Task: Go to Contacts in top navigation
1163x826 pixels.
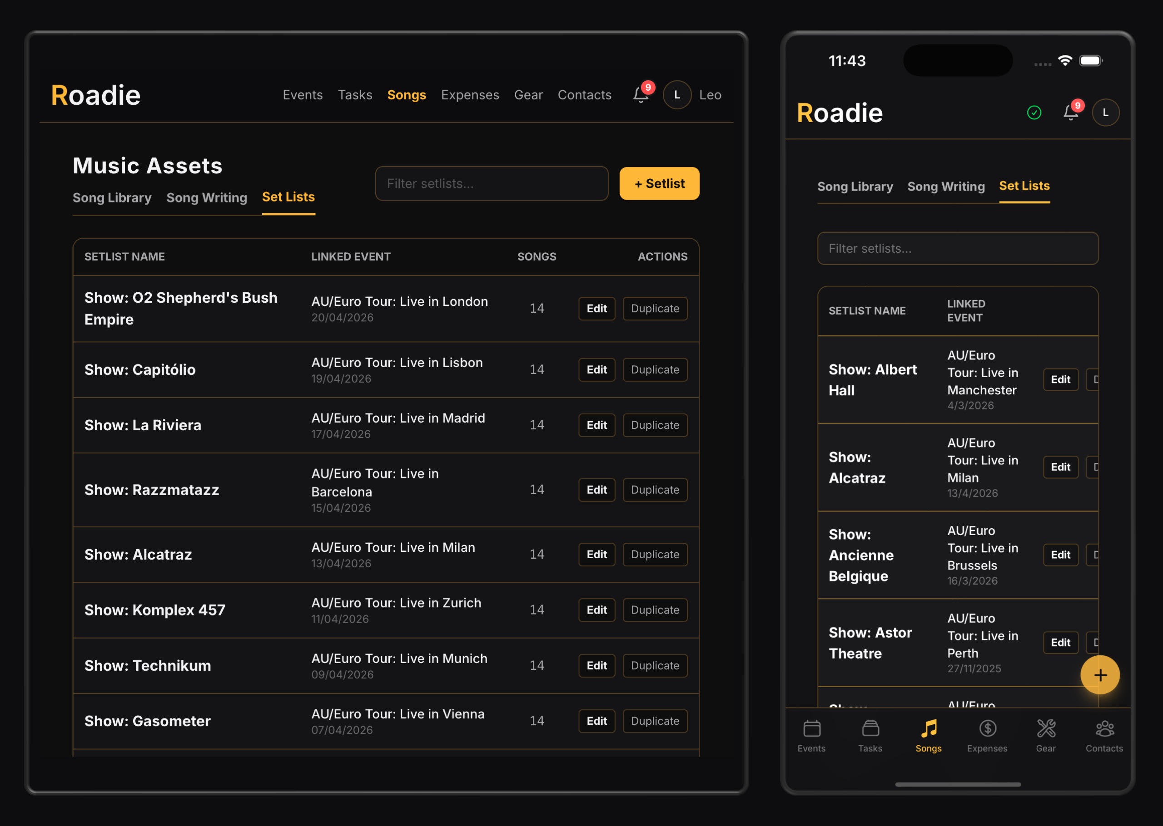Action: pyautogui.click(x=584, y=95)
